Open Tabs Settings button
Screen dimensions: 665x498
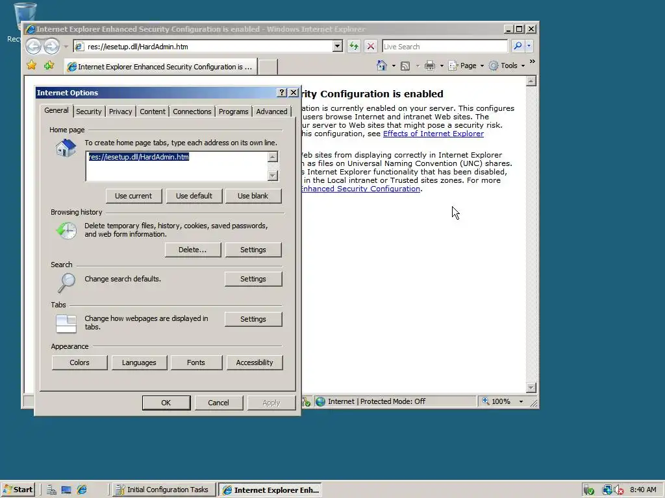coord(253,319)
